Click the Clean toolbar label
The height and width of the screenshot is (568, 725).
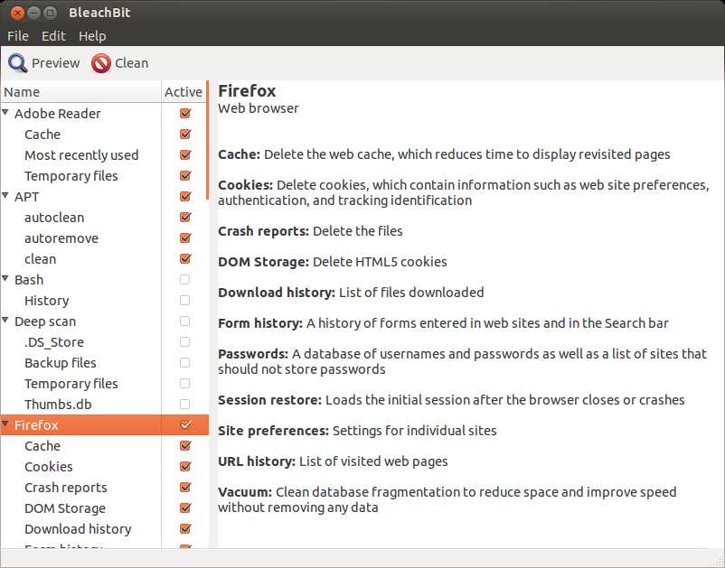point(131,63)
